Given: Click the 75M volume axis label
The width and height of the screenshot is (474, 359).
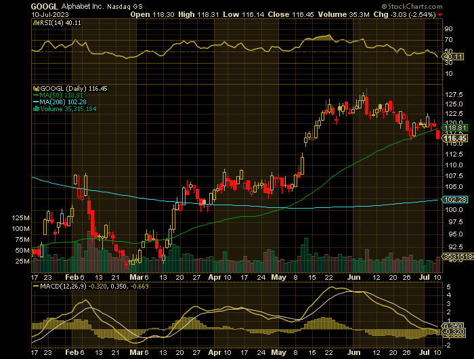Looking at the screenshot, I should click(22, 240).
